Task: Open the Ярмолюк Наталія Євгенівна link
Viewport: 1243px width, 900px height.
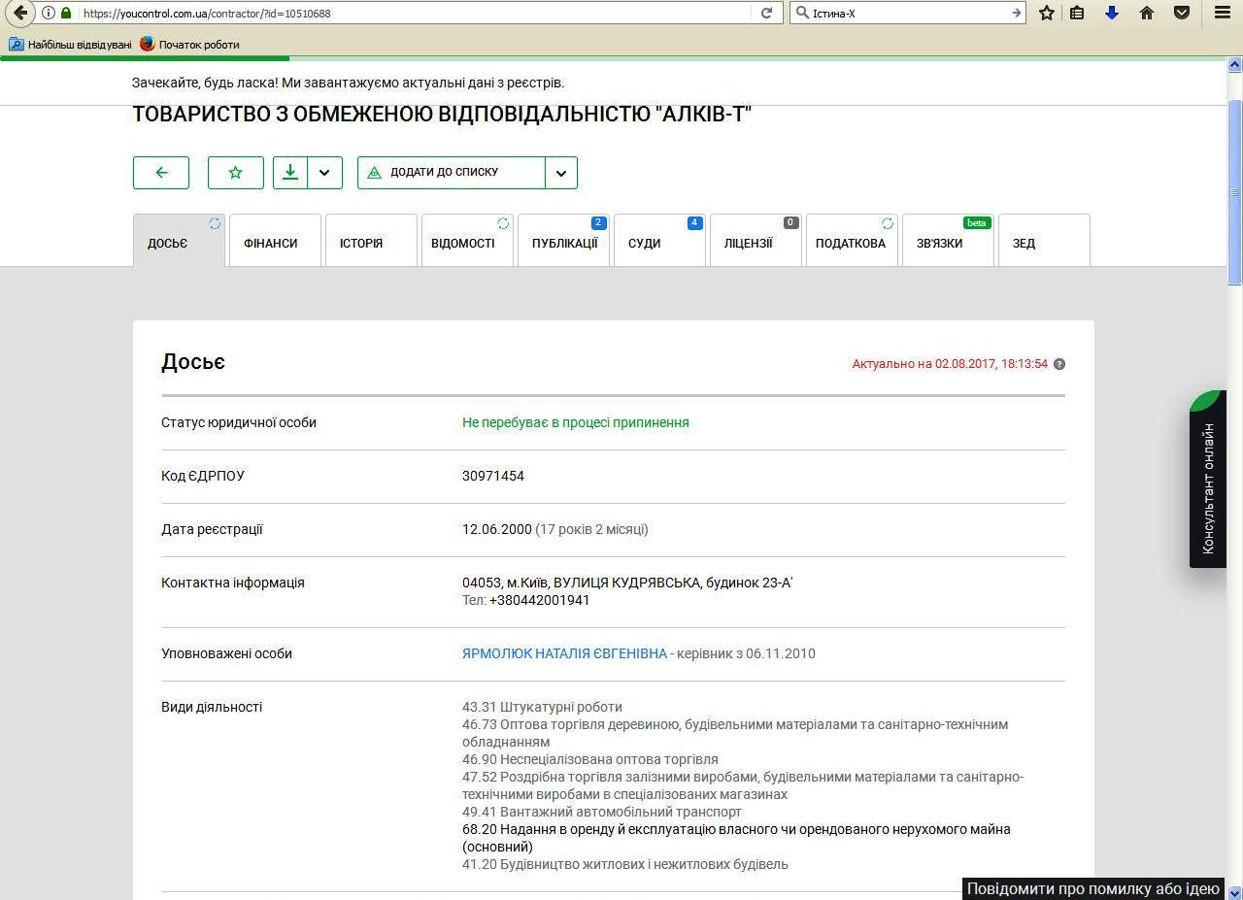Action: tap(564, 653)
